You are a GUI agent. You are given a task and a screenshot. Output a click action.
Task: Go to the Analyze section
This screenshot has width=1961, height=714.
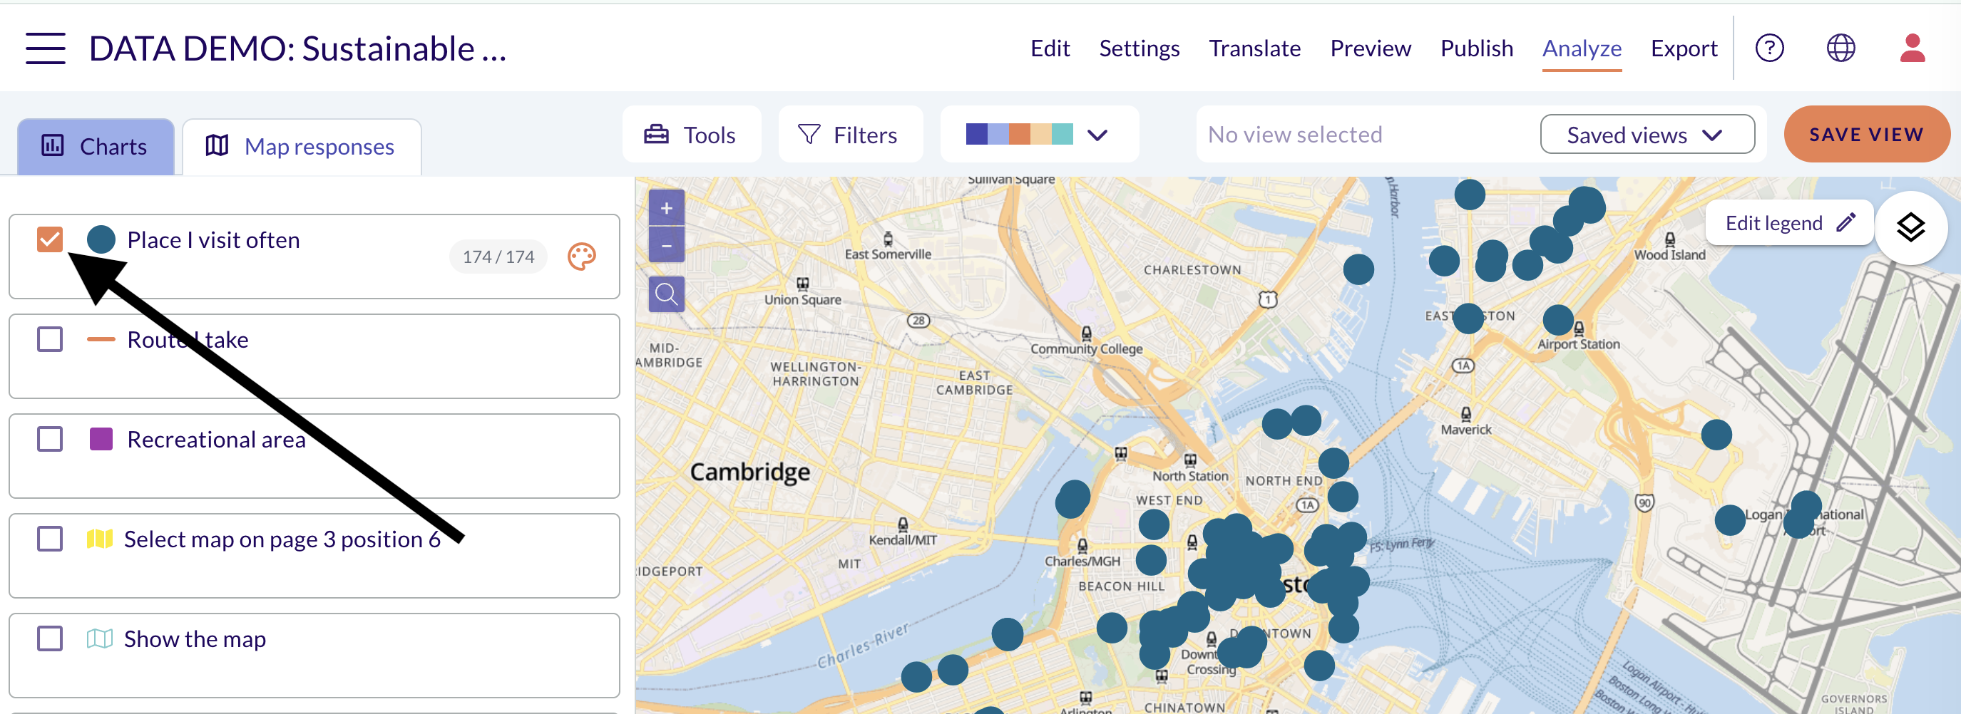[x=1582, y=48]
